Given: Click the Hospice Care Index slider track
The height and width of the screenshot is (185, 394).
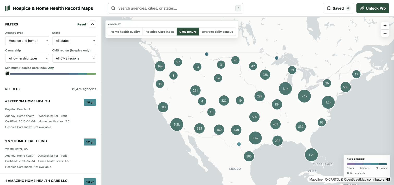Looking at the screenshot, I should coord(51,74).
